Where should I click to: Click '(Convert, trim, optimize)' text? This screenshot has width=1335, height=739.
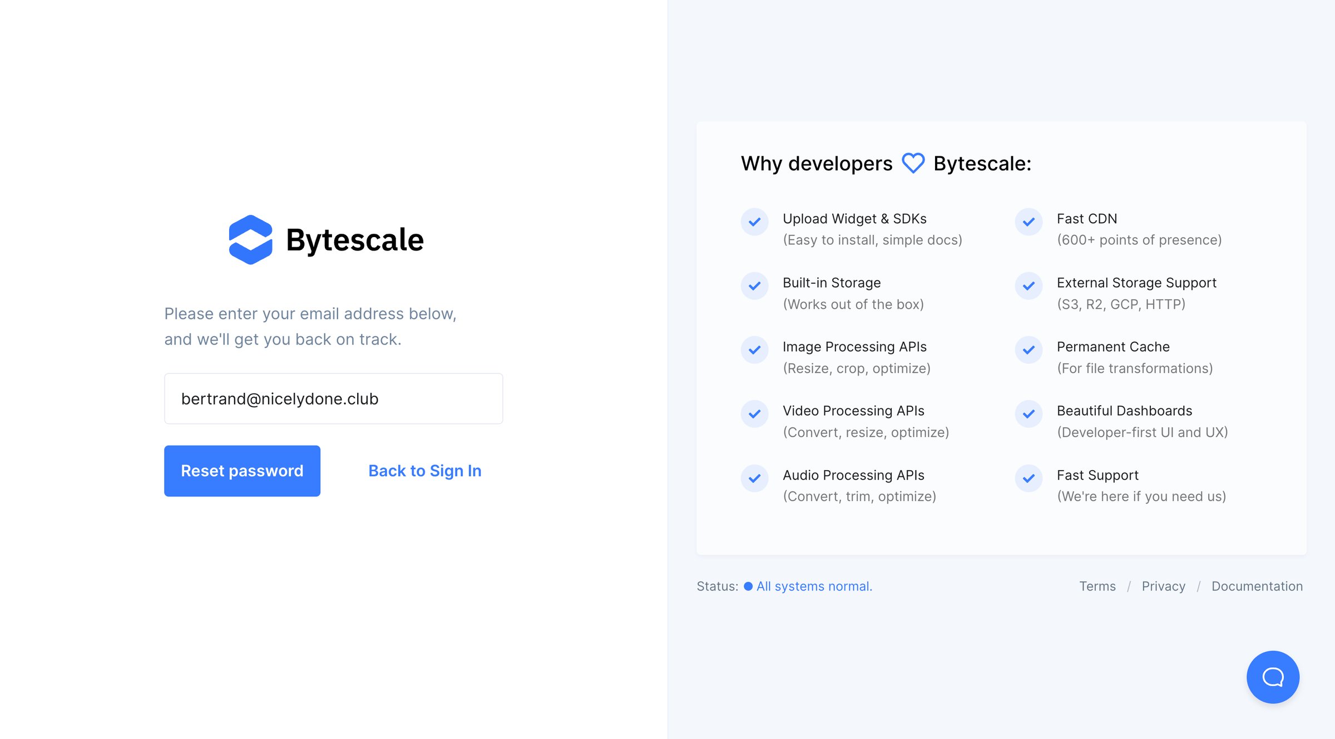tap(859, 496)
